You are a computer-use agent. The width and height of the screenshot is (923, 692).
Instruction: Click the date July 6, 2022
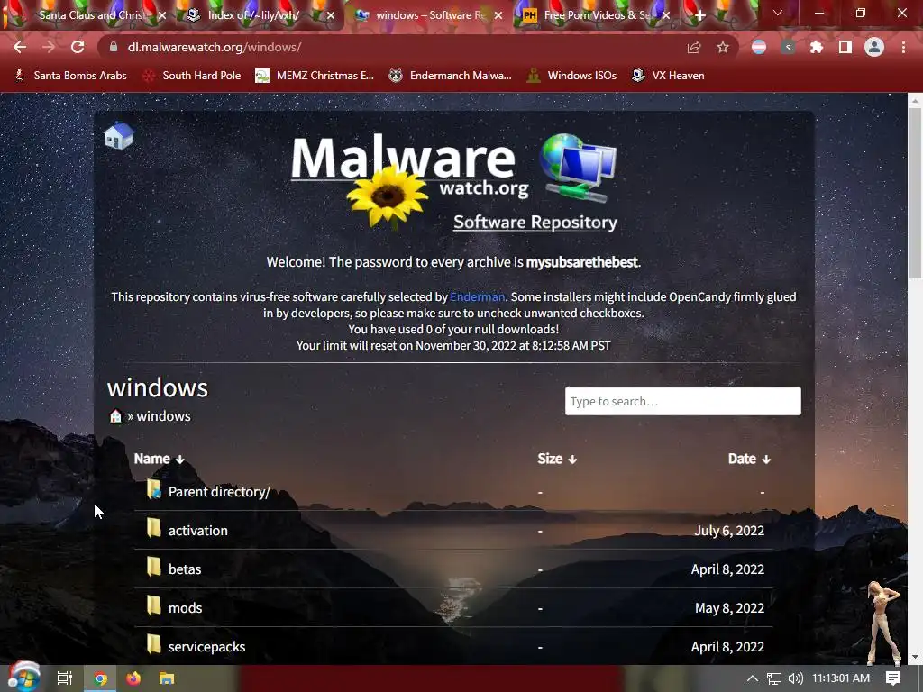729,531
